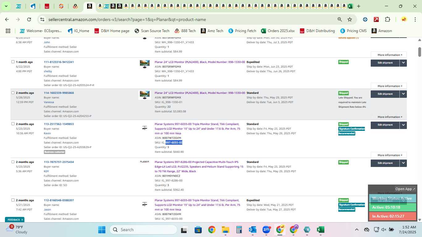
Task: Open Chrome profile avatar icon
Action: coord(404,19)
